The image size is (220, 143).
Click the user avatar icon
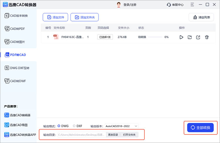pyautogui.click(x=119, y=5)
